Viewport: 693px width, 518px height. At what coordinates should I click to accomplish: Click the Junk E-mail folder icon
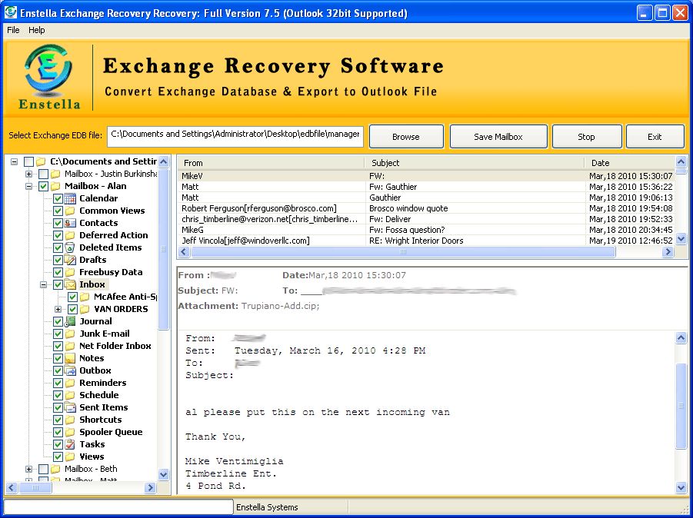[70, 334]
